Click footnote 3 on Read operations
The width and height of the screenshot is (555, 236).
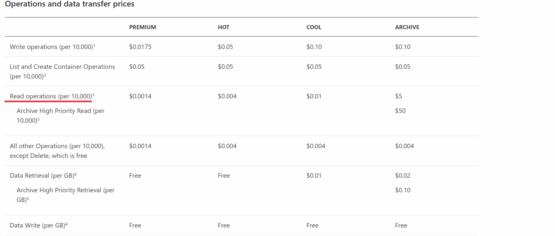click(93, 95)
